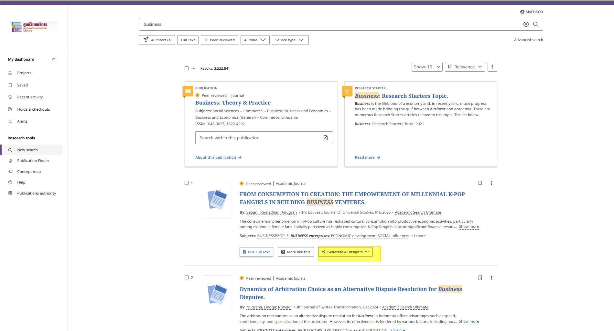Click Read more on Research Starter
The width and height of the screenshot is (614, 331).
[x=367, y=157]
